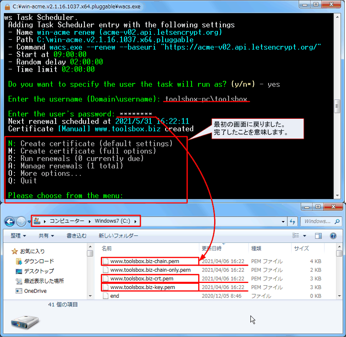Open デスクトップ in the navigation pane
Image resolution: width=346 pixels, height=337 pixels.
coord(39,271)
